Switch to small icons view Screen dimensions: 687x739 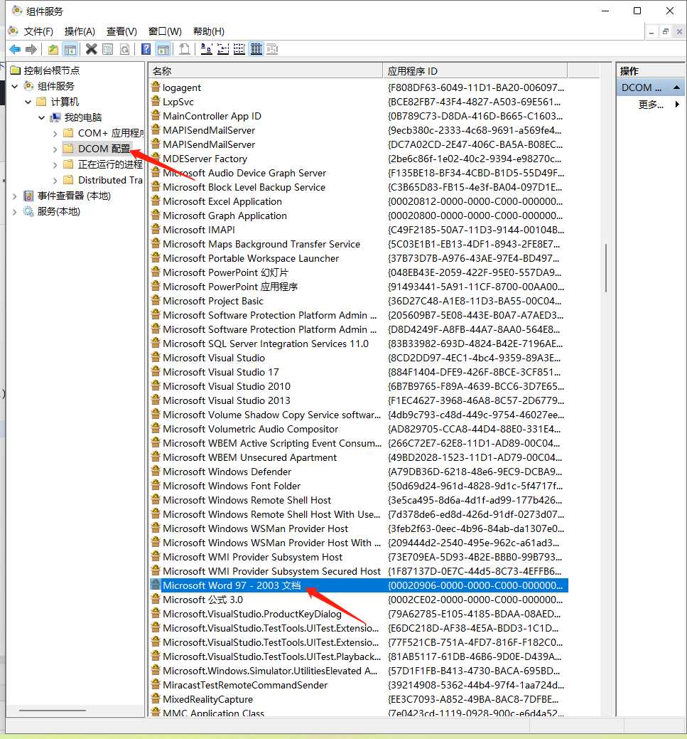coord(223,49)
